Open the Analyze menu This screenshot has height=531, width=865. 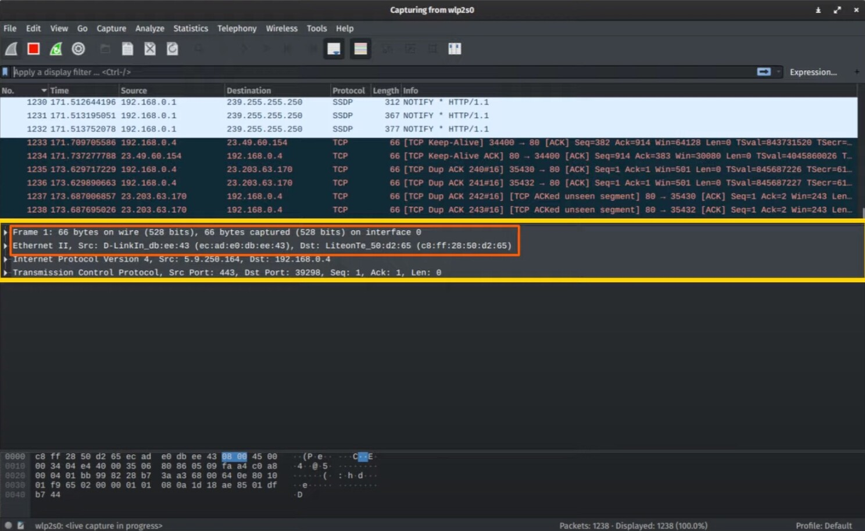(x=149, y=28)
